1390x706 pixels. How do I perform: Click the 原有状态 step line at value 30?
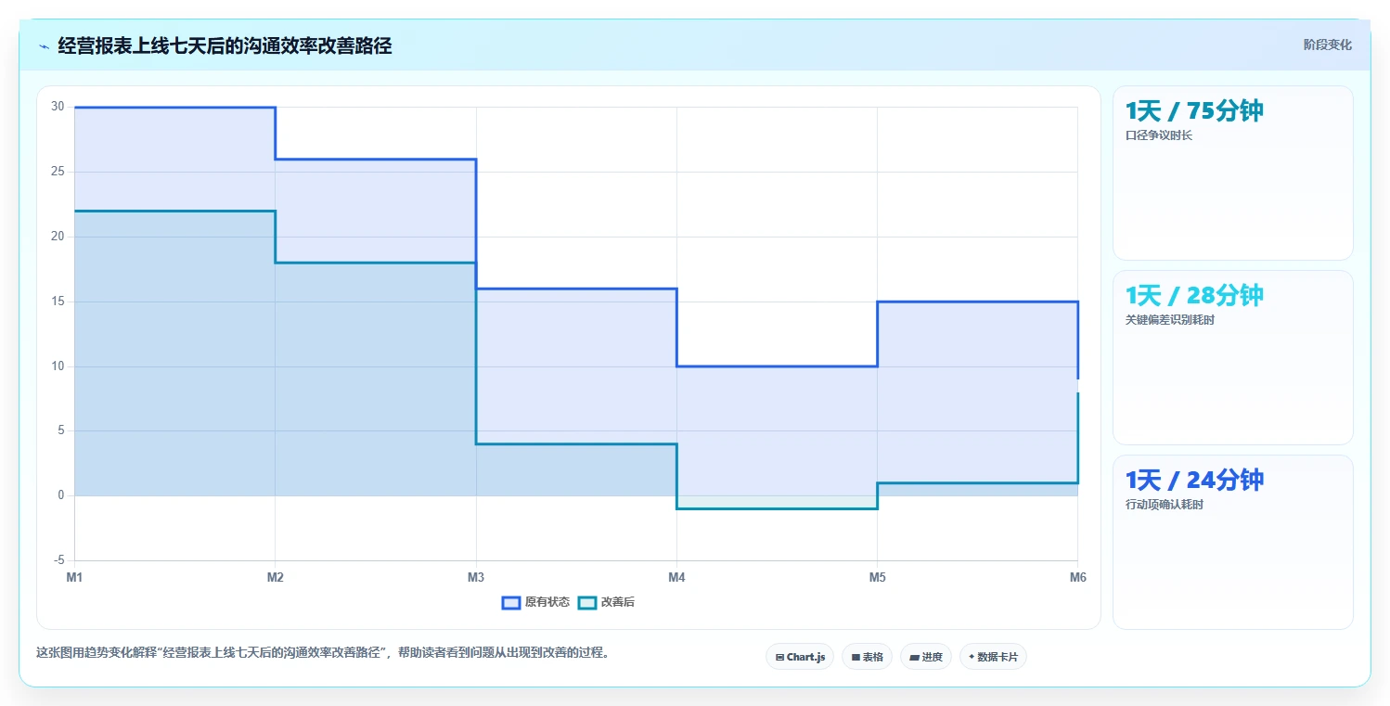[174, 108]
